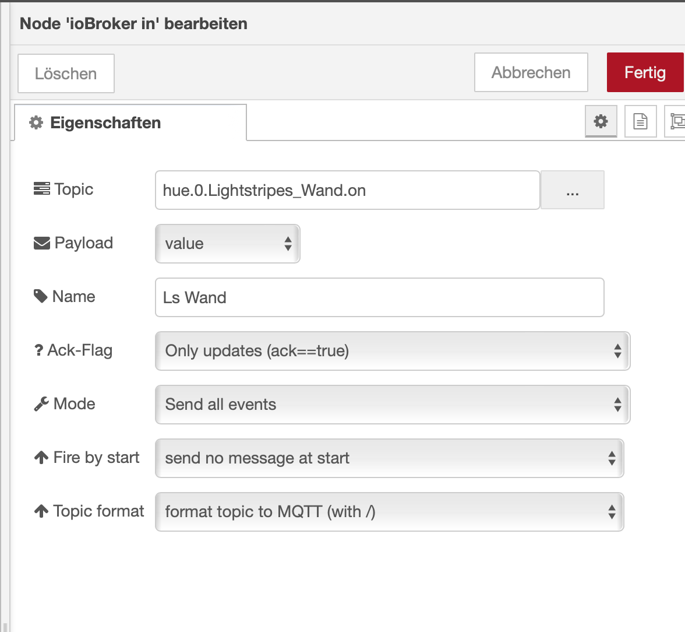Open node description document icon

pyautogui.click(x=640, y=121)
